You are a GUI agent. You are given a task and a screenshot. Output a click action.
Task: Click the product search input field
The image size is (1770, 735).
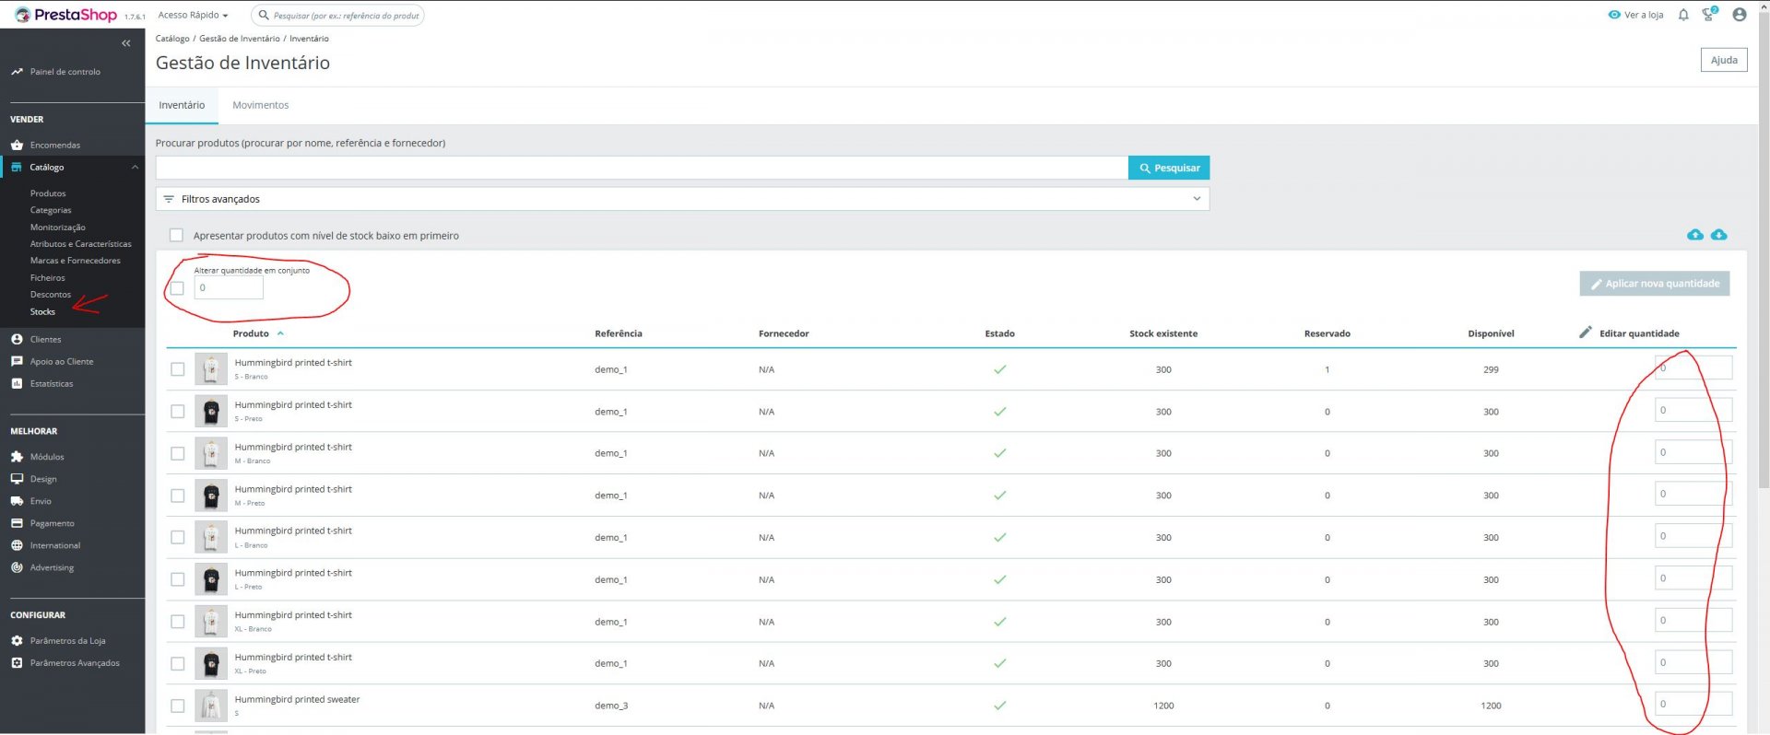click(x=642, y=168)
